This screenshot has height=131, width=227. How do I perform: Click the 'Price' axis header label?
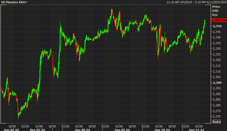point(216,6)
